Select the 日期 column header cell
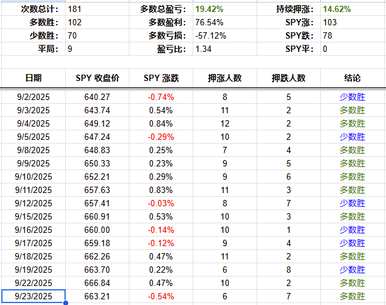This screenshot has width=386, height=305. click(x=33, y=78)
